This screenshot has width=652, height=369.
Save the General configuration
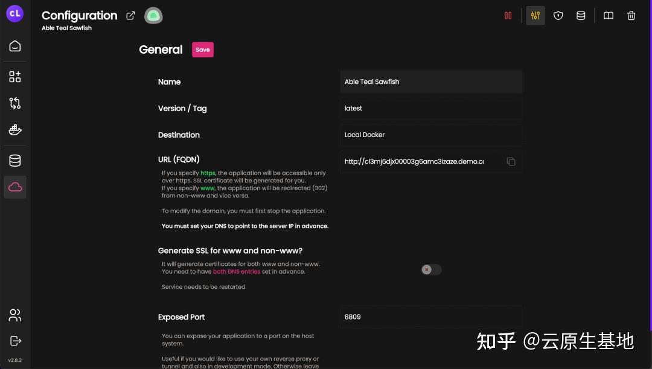pos(203,50)
